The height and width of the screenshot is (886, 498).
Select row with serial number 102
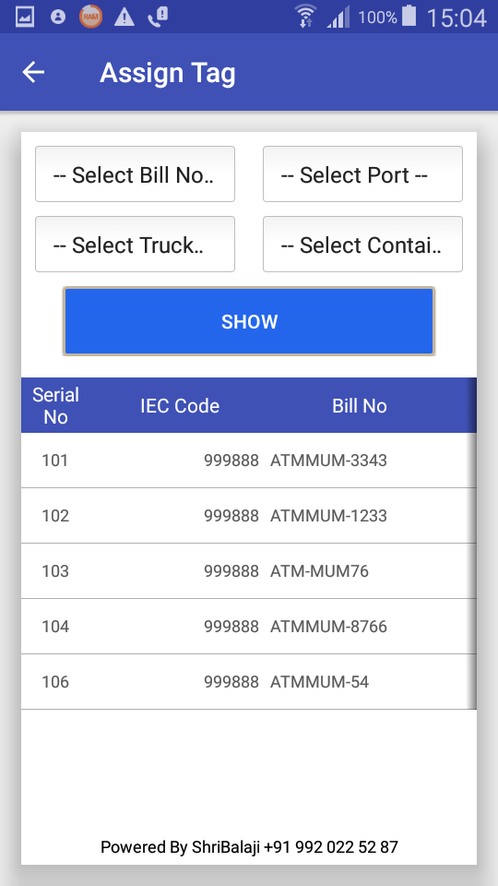[249, 516]
